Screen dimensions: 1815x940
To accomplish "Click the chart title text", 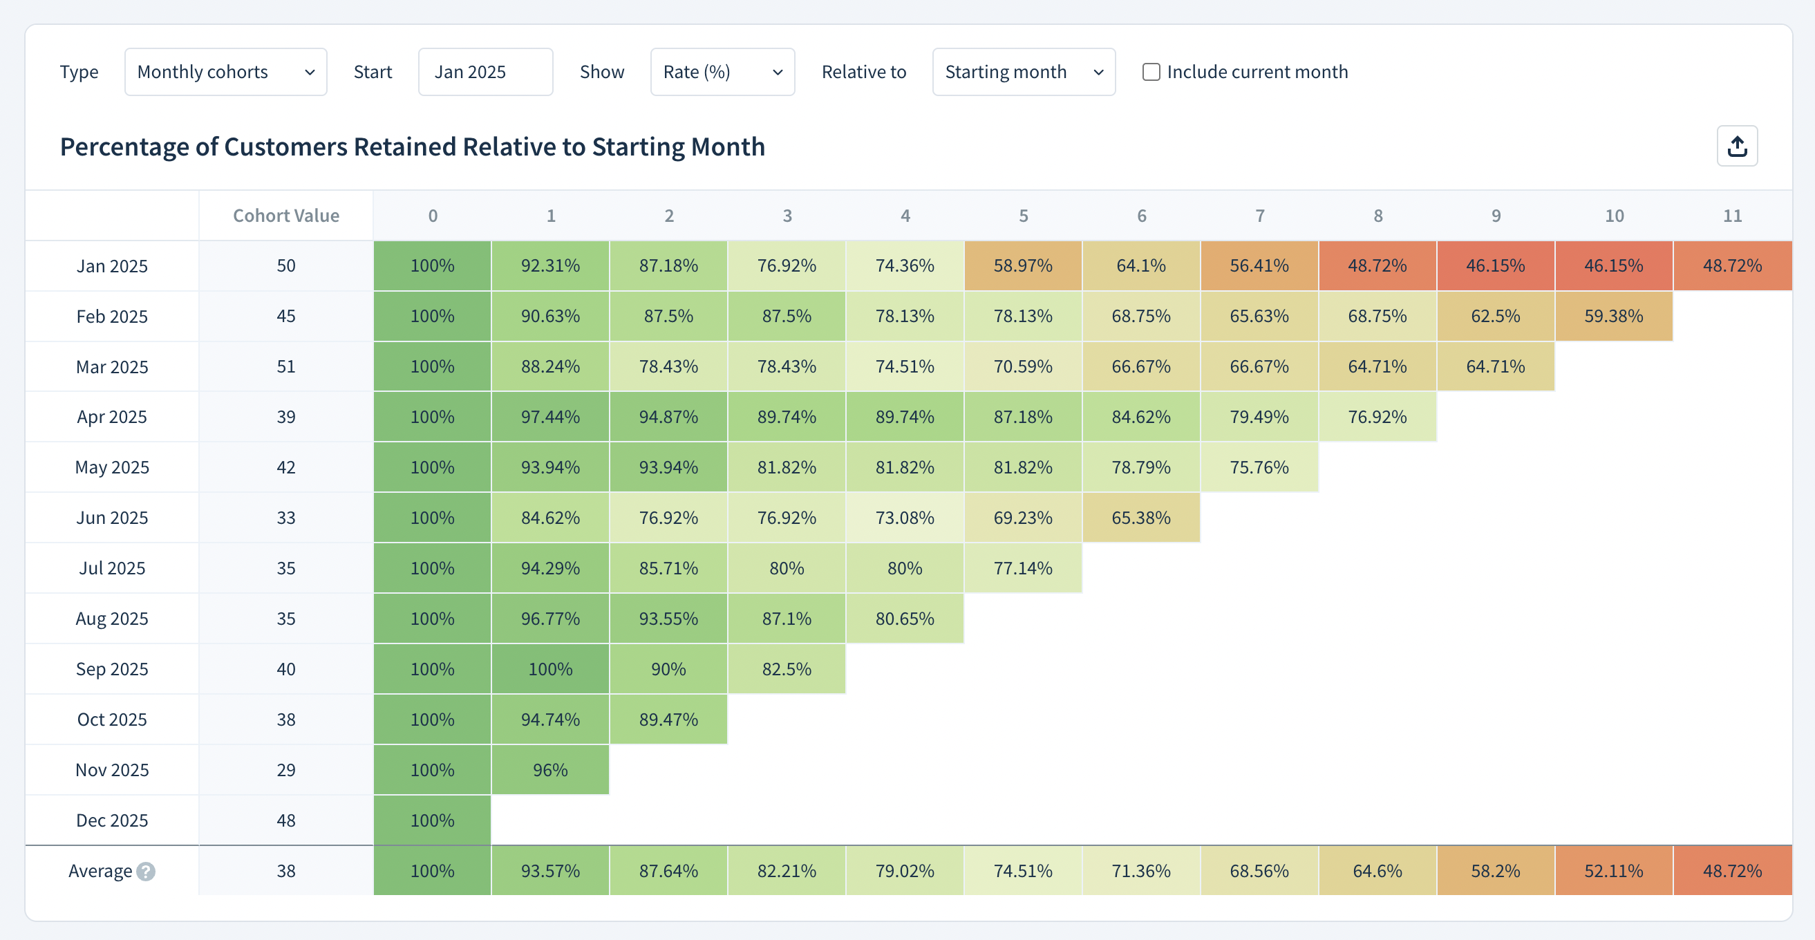I will [x=412, y=147].
